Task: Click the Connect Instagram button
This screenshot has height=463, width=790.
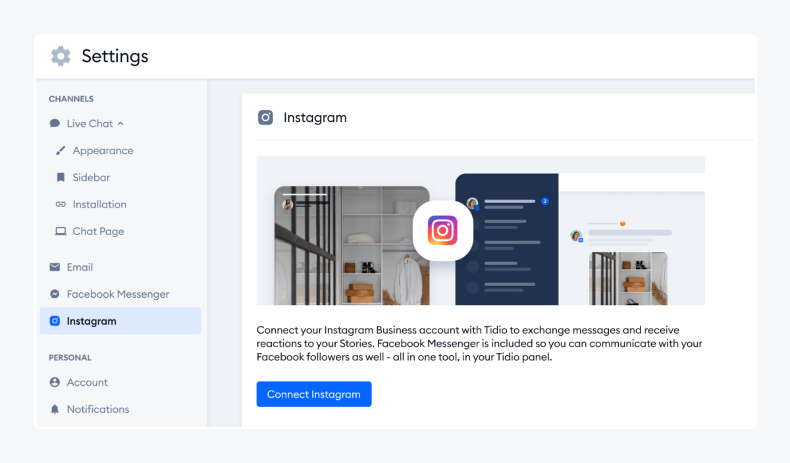Action: pos(314,394)
